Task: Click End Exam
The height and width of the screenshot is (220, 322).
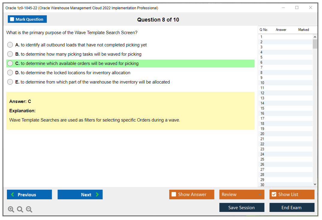Action: point(292,207)
